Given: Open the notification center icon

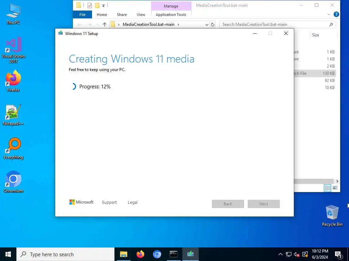Looking at the screenshot, I should tap(338, 255).
